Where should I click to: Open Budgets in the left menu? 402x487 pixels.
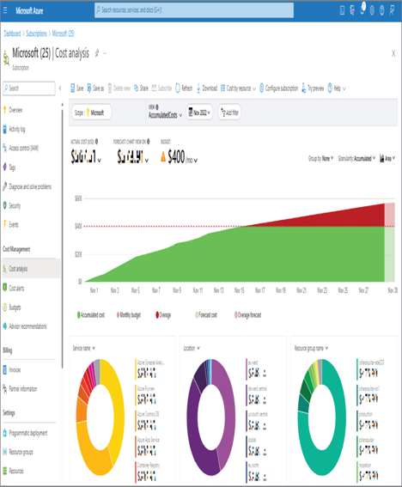pos(15,307)
